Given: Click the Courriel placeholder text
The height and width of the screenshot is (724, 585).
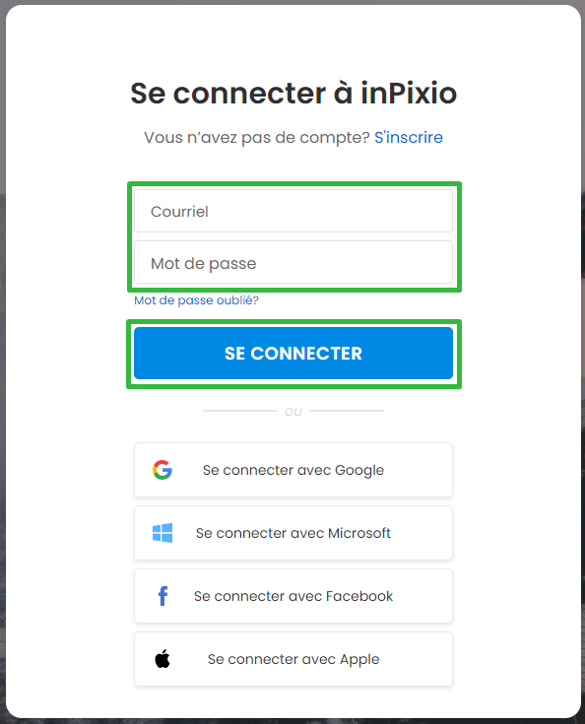Looking at the screenshot, I should (x=179, y=212).
